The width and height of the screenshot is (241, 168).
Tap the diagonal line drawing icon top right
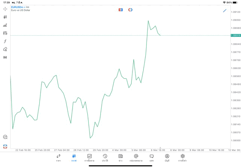225,11
